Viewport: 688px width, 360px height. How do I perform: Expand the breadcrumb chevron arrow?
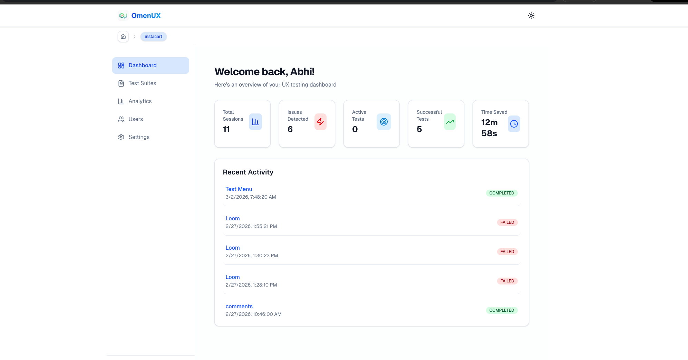coord(134,36)
